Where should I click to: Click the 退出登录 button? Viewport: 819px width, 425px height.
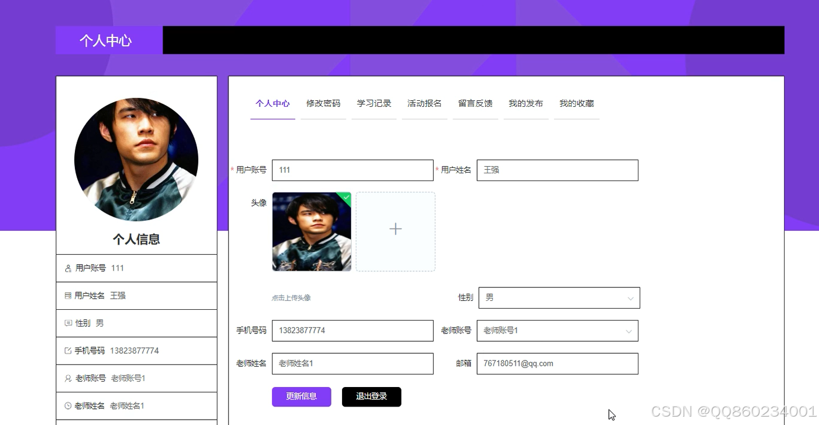372,397
